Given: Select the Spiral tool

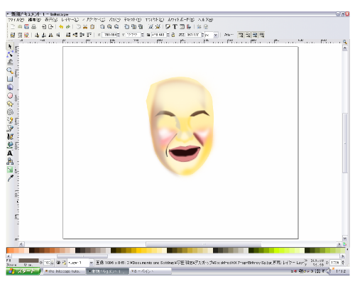Looking at the screenshot, I should click(x=10, y=112).
